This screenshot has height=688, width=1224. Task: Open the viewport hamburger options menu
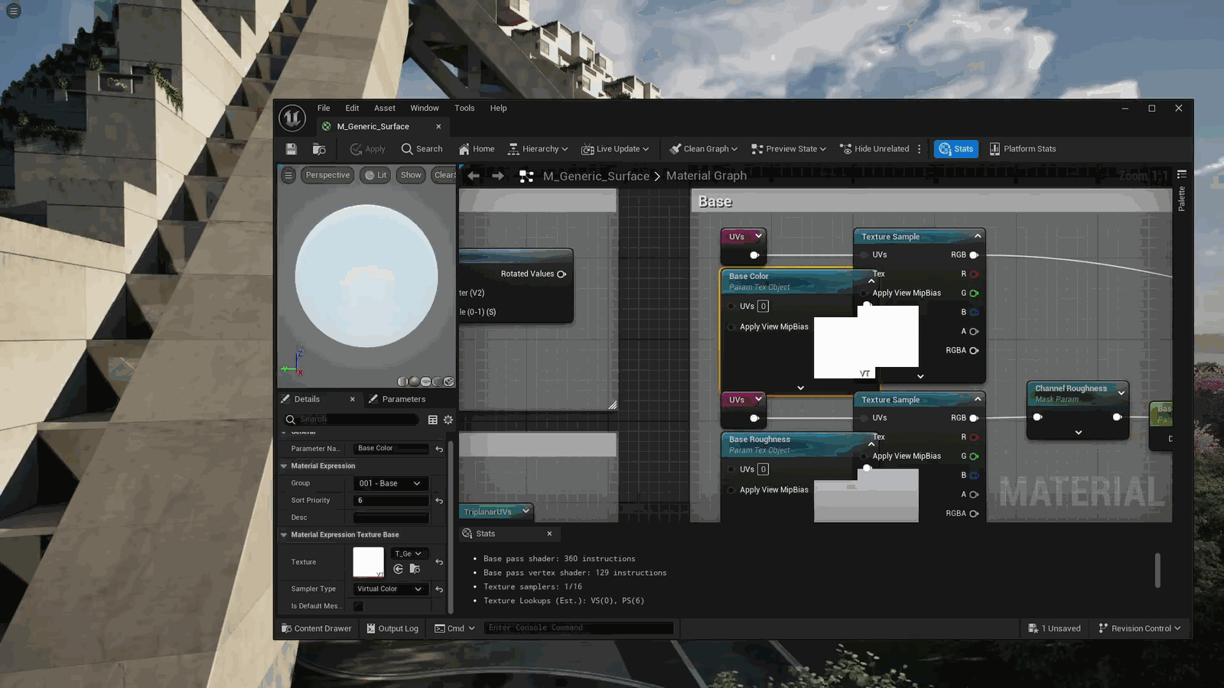point(288,175)
